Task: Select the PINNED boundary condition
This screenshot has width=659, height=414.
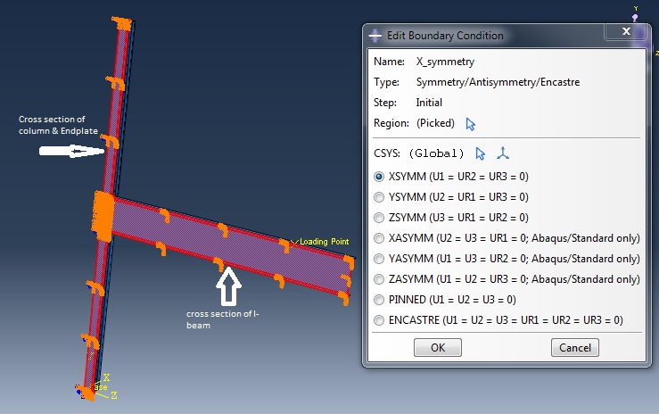Action: [379, 300]
